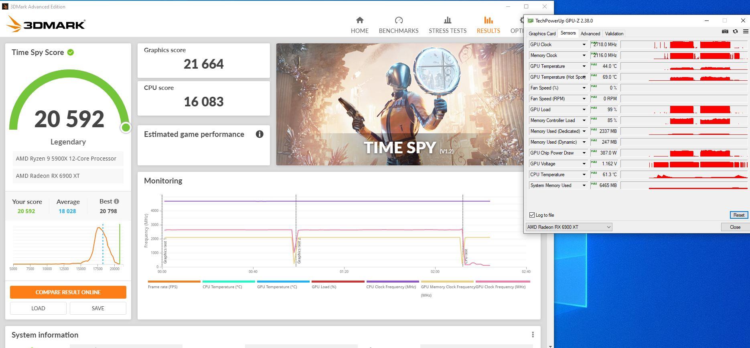The height and width of the screenshot is (348, 750).
Task: Click the info icon beside Best score
Action: coord(116,201)
